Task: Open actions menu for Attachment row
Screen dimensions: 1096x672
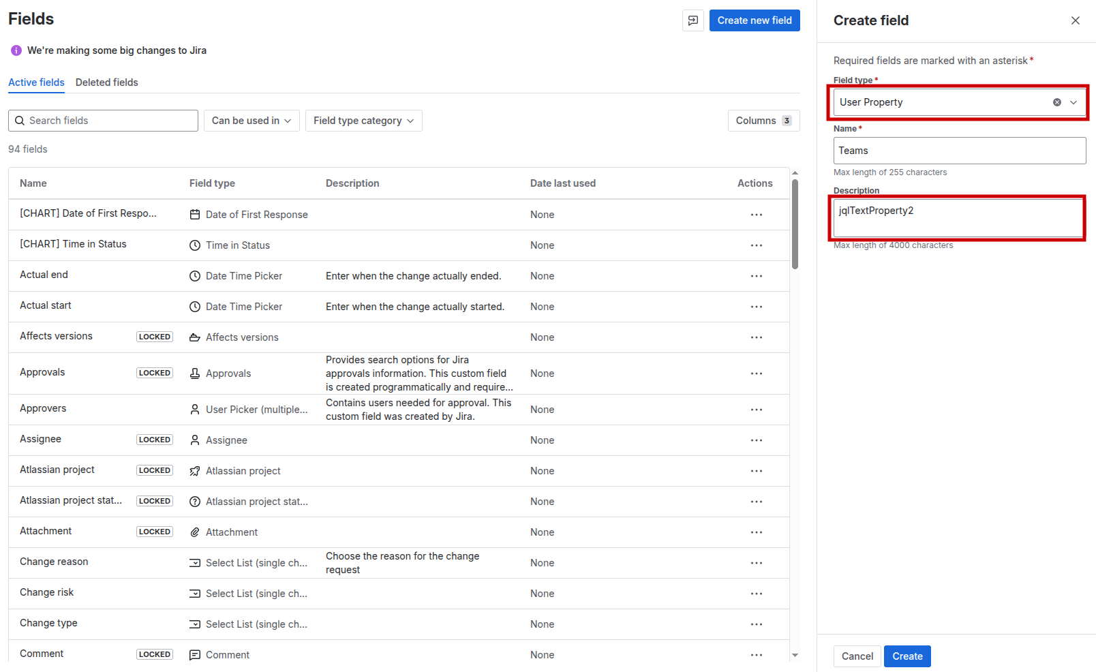Action: [756, 532]
